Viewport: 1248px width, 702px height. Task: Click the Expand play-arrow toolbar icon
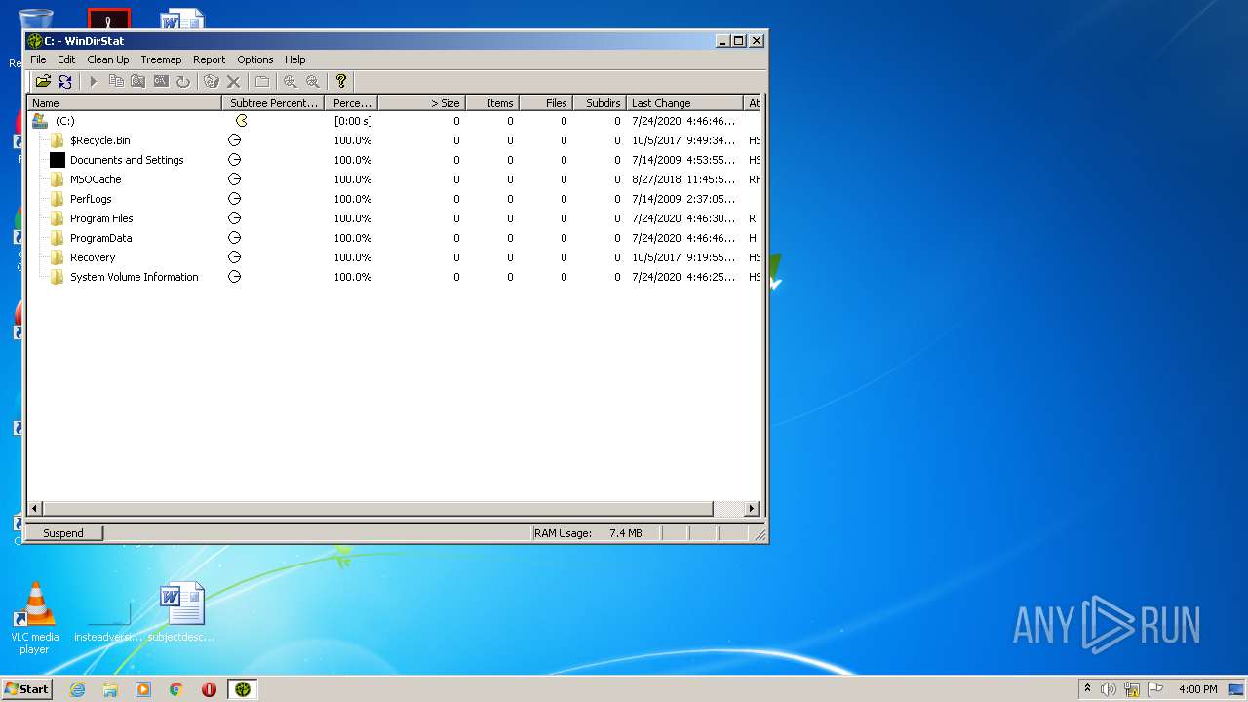[x=94, y=82]
